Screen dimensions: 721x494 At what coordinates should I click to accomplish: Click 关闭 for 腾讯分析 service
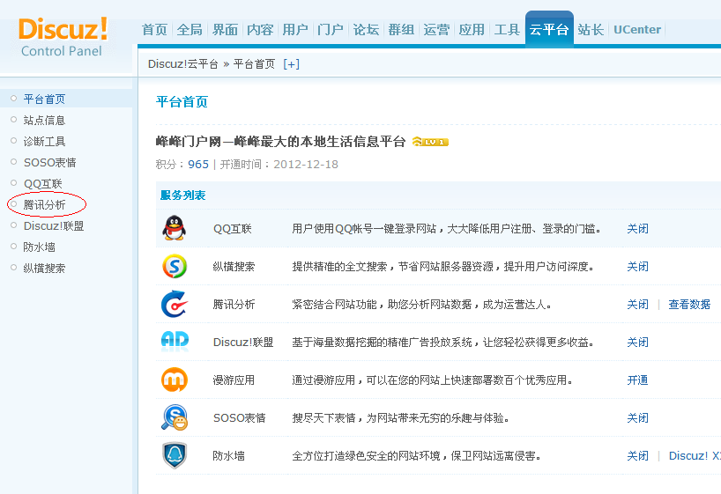638,304
